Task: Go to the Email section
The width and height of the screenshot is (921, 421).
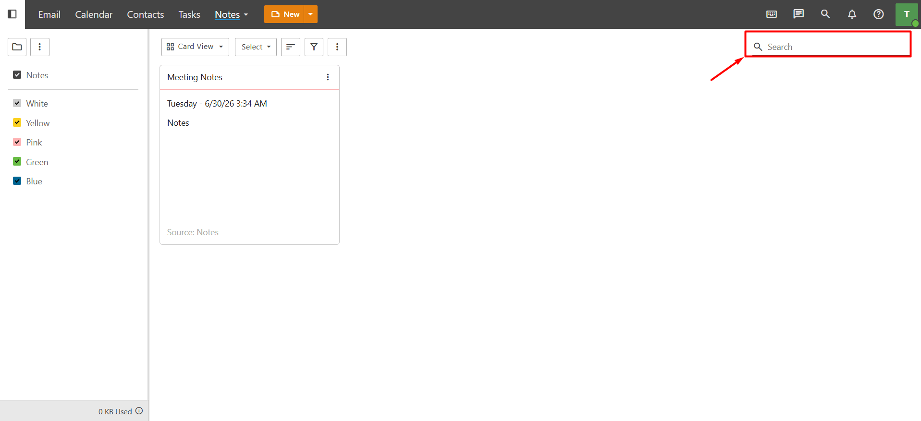Action: pos(49,14)
